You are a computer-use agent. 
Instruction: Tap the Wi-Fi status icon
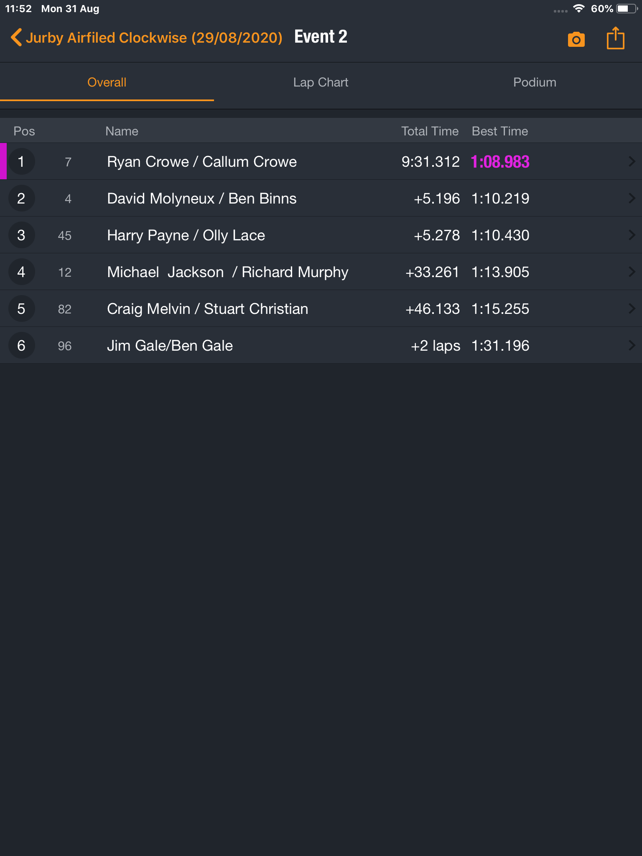coord(579,8)
